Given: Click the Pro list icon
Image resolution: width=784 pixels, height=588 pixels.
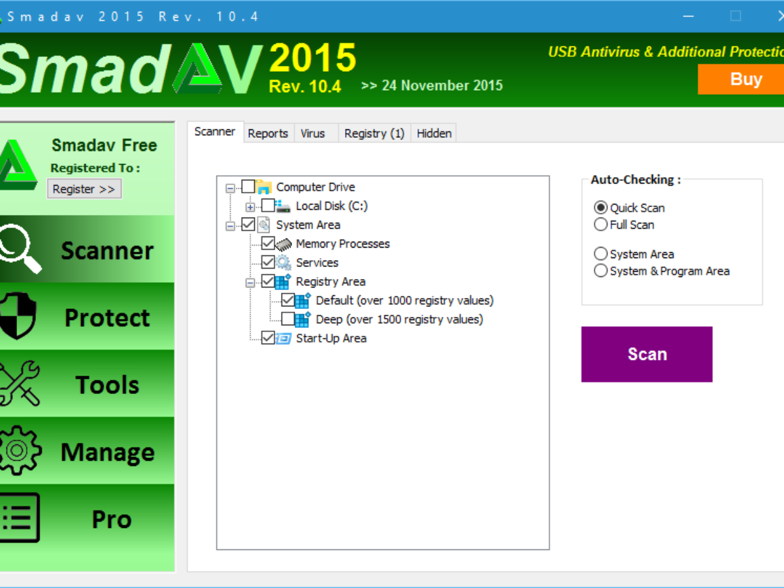Looking at the screenshot, I should click(20, 518).
